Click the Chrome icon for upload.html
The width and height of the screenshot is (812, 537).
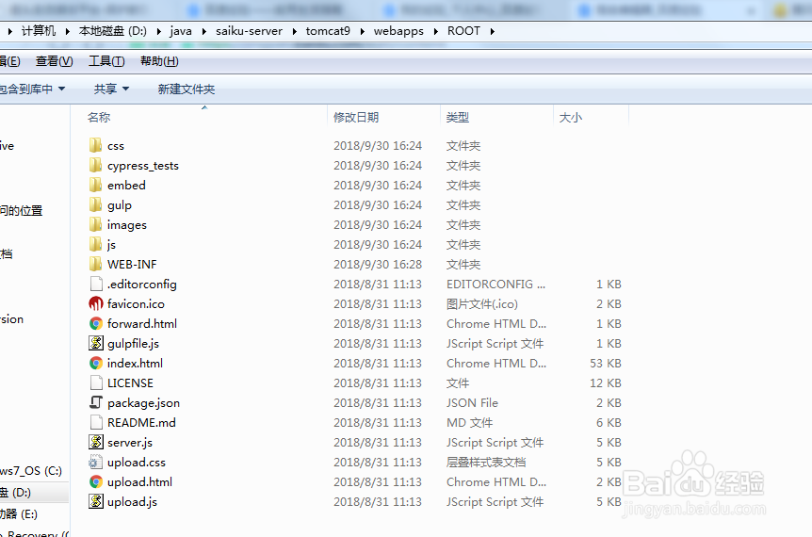tap(96, 481)
